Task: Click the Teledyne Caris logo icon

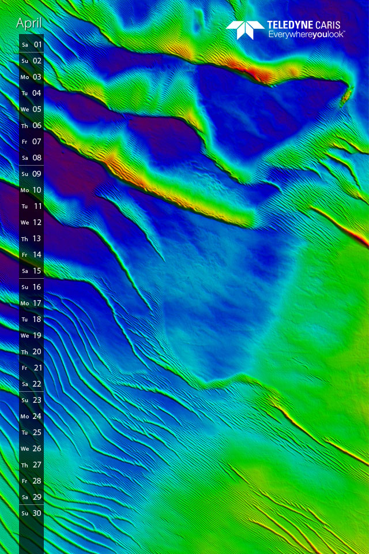Action: [244, 29]
